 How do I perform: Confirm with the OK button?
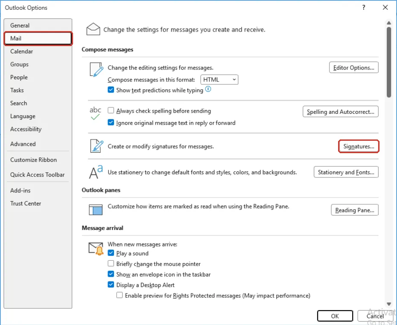coord(335,316)
